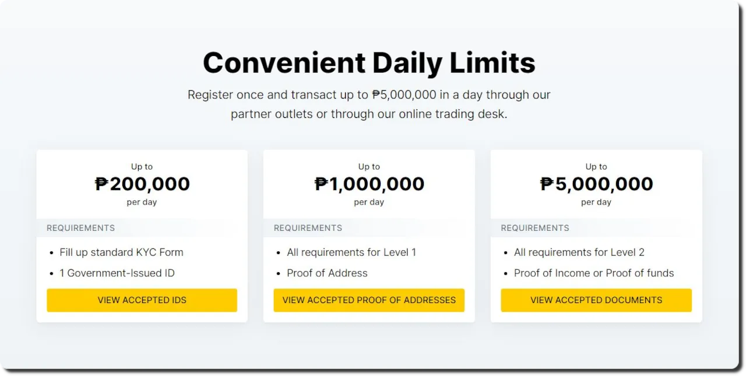746x376 pixels.
Task: Click the View Accepted IDs button
Action: point(142,300)
